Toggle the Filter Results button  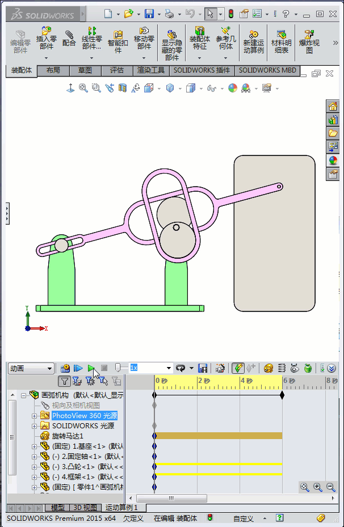pos(116,381)
